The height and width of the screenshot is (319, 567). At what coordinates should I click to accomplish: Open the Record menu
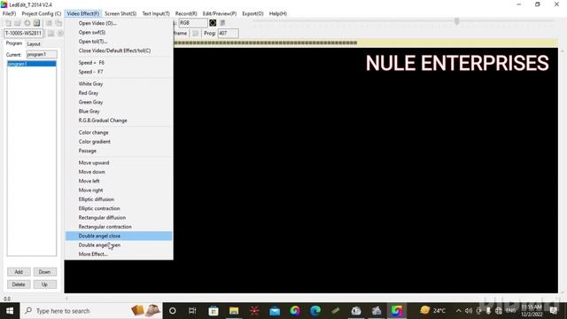pos(186,13)
